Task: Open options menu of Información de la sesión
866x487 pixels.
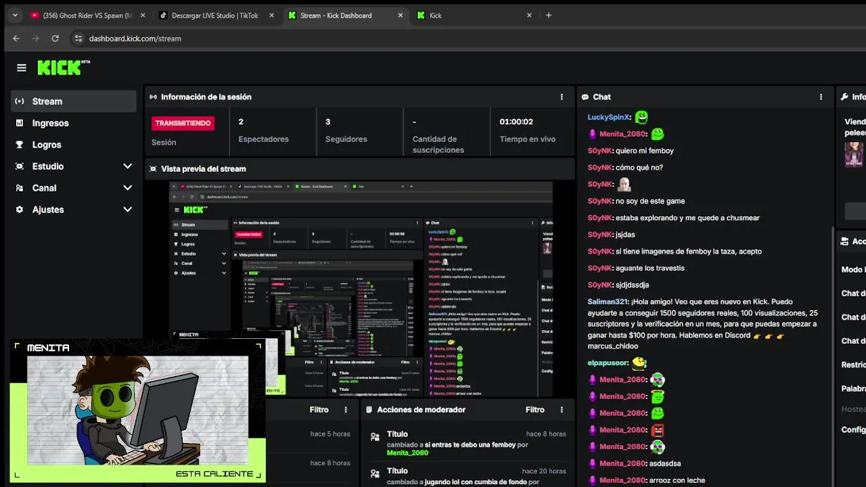Action: [562, 97]
